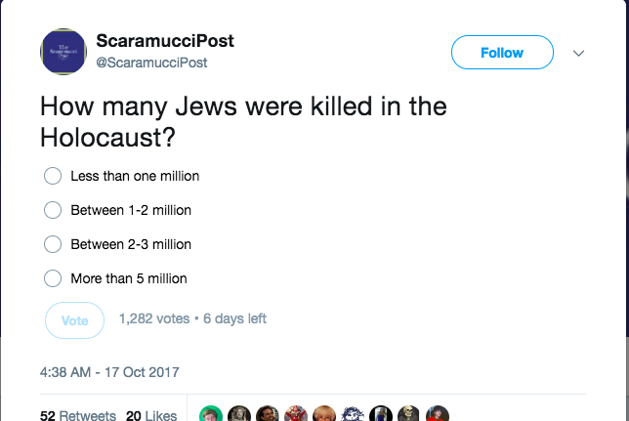
Task: Click the skeleton liker avatar
Action: [409, 414]
